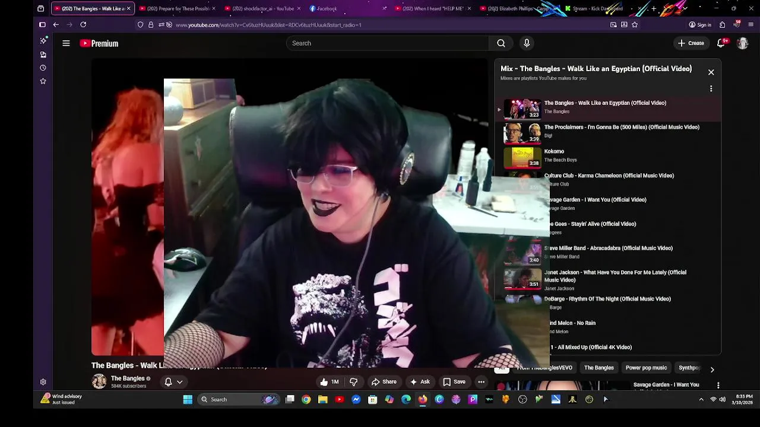
Task: Toggle the browser sidebar panel icon
Action: click(x=42, y=25)
